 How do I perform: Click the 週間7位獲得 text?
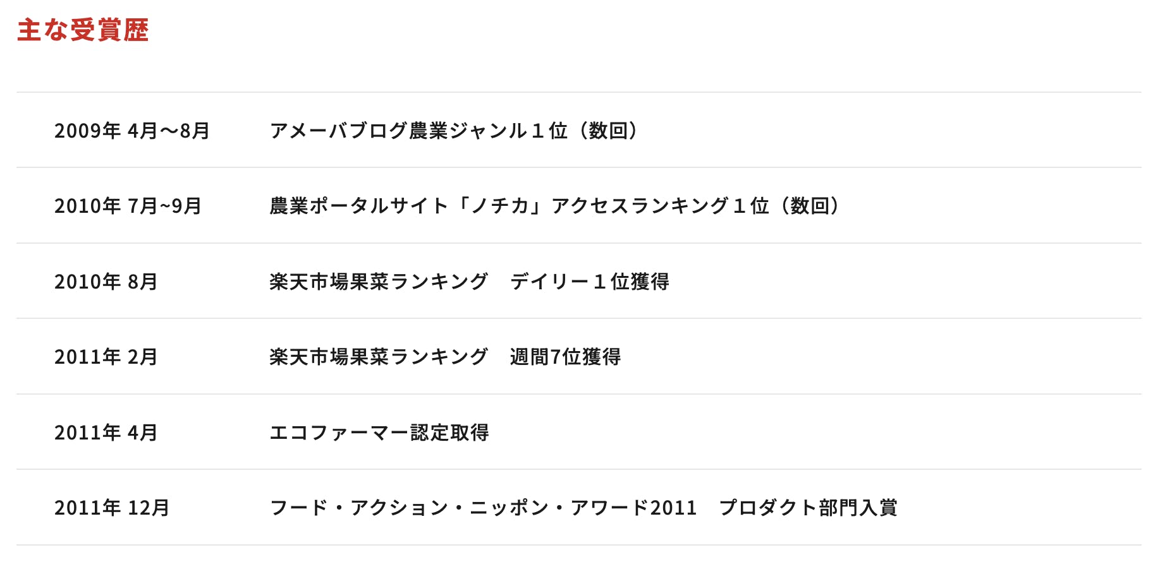click(x=565, y=357)
